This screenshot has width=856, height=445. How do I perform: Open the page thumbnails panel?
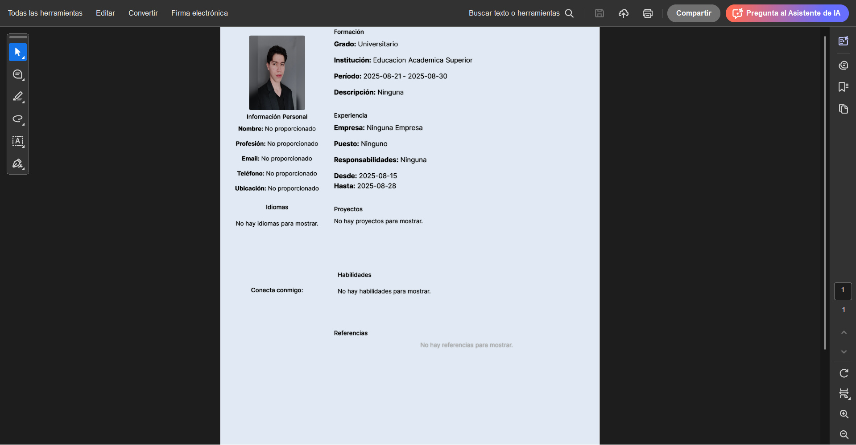click(843, 109)
